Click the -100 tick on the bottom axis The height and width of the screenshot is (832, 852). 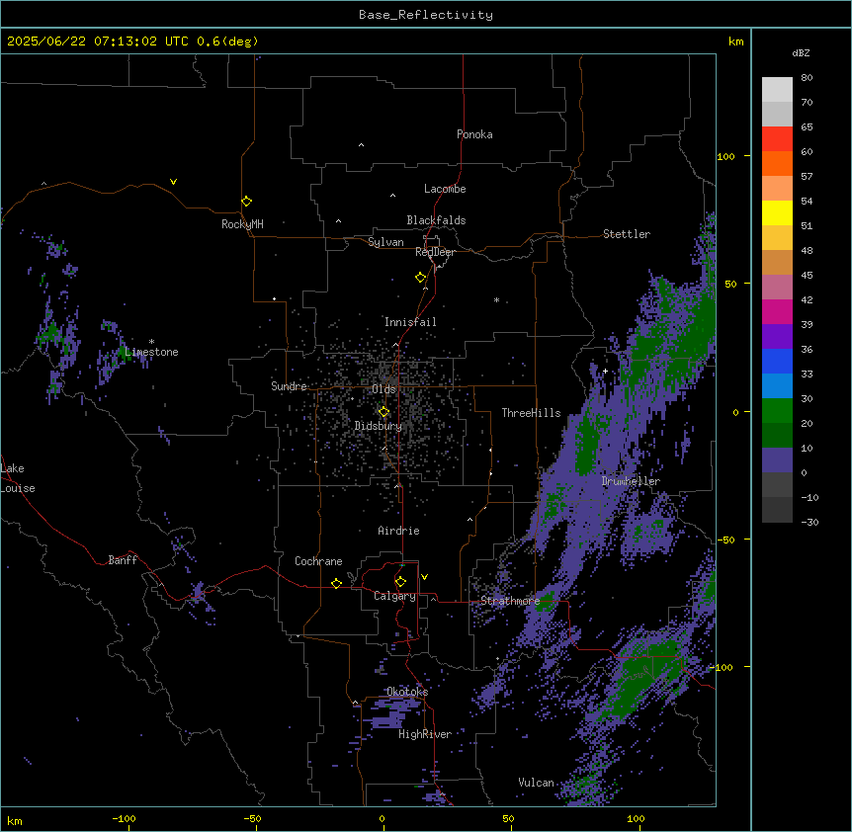124,818
